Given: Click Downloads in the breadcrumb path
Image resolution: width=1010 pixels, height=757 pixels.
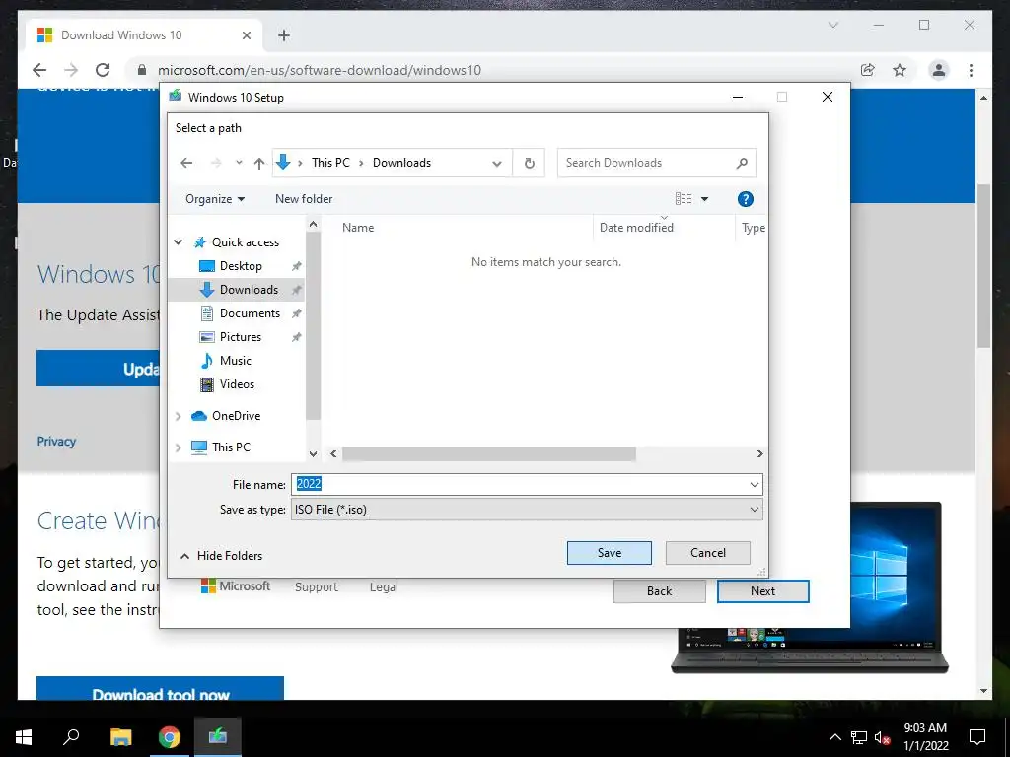Looking at the screenshot, I should (402, 163).
